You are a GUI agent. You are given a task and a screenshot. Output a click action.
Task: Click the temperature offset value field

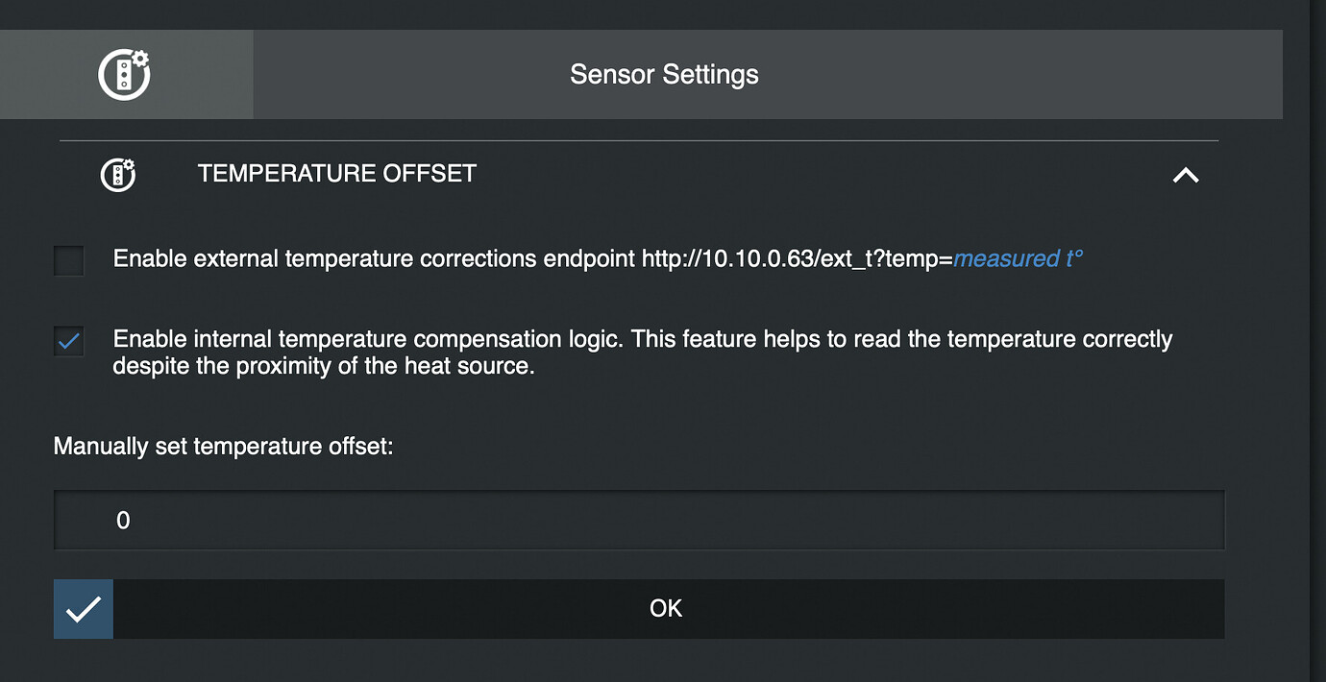pyautogui.click(x=640, y=520)
